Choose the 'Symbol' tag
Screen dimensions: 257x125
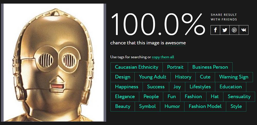pyautogui.click(x=147, y=106)
